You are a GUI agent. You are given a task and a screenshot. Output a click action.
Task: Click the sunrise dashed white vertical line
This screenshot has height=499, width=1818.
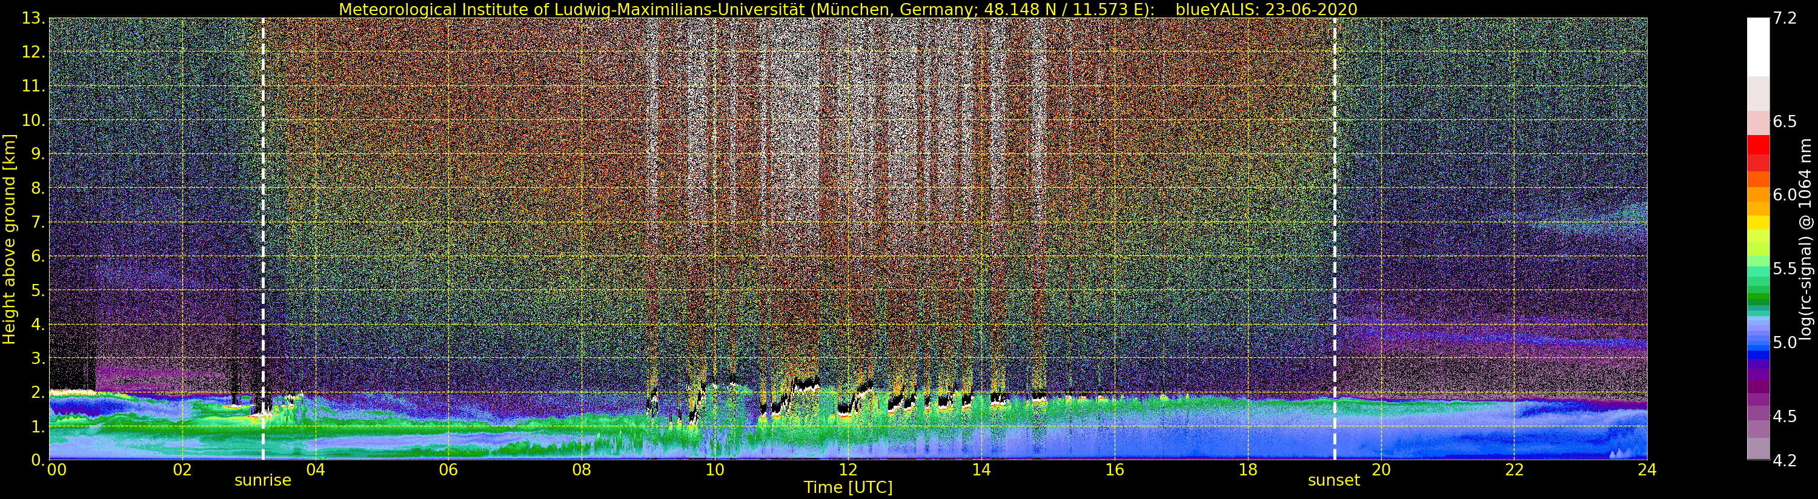click(x=264, y=239)
